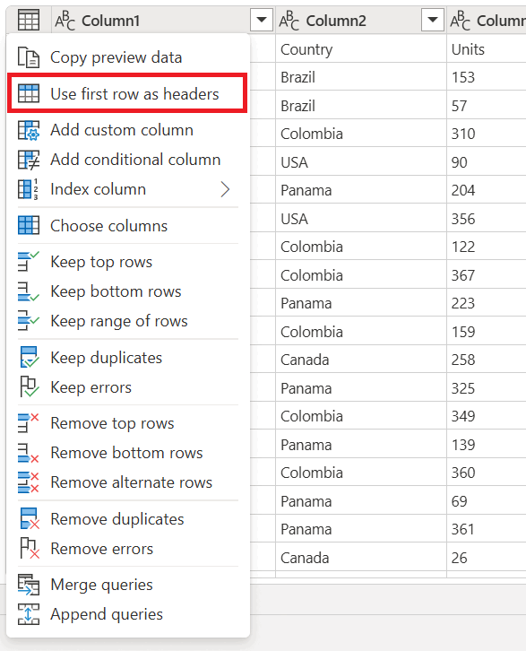Select the Column1 header label

pos(110,21)
